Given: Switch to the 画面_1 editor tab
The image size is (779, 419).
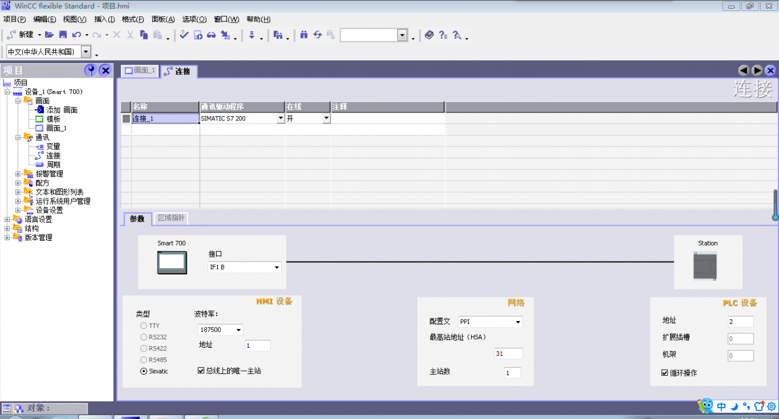Looking at the screenshot, I should click(140, 71).
